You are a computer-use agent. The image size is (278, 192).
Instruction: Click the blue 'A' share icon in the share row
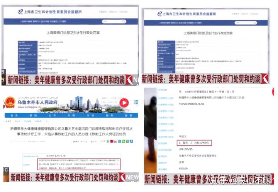click(x=131, y=141)
